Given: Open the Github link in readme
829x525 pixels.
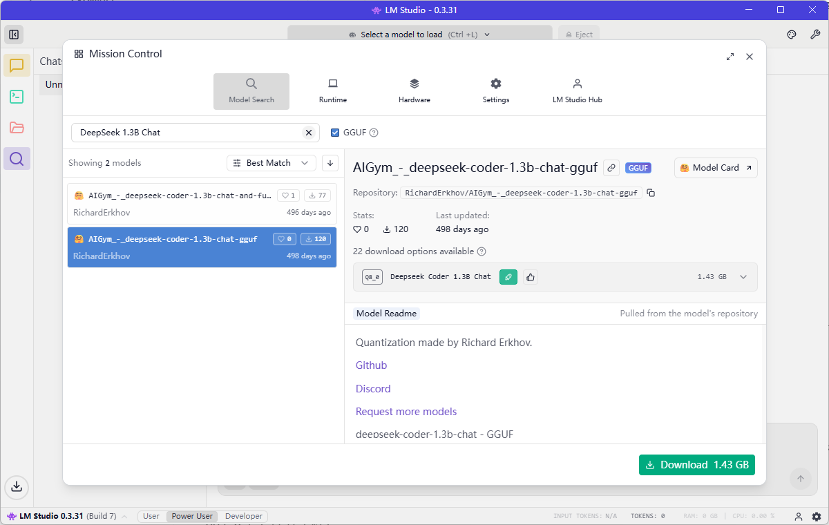Looking at the screenshot, I should pos(372,365).
